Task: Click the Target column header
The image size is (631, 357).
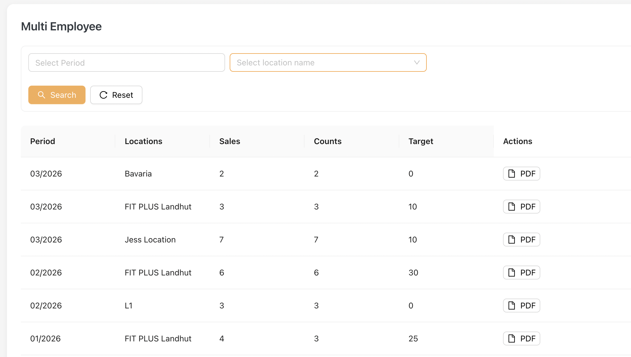Action: [421, 141]
